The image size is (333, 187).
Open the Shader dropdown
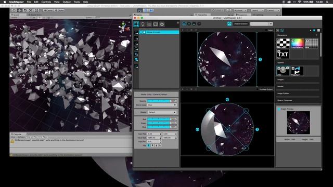click(x=162, y=112)
